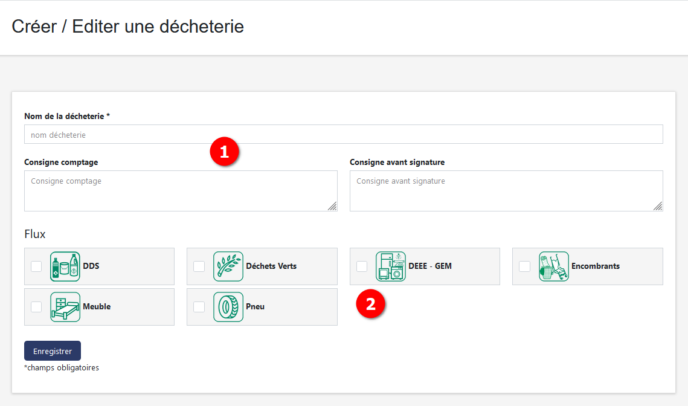This screenshot has width=688, height=406.
Task: Enable the DDS checkbox
Action: 36,266
